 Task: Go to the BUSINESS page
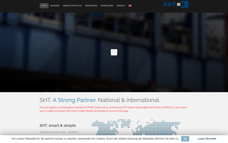[x=55, y=6]
